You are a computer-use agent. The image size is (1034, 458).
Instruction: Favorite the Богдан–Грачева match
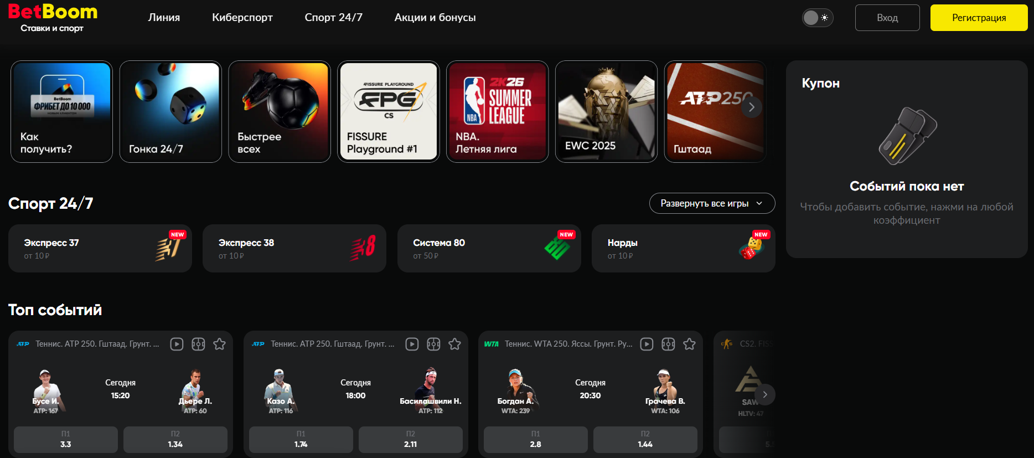point(690,344)
